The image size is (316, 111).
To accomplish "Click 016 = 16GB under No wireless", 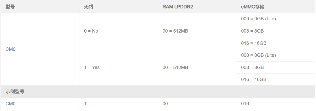I will [254, 43].
